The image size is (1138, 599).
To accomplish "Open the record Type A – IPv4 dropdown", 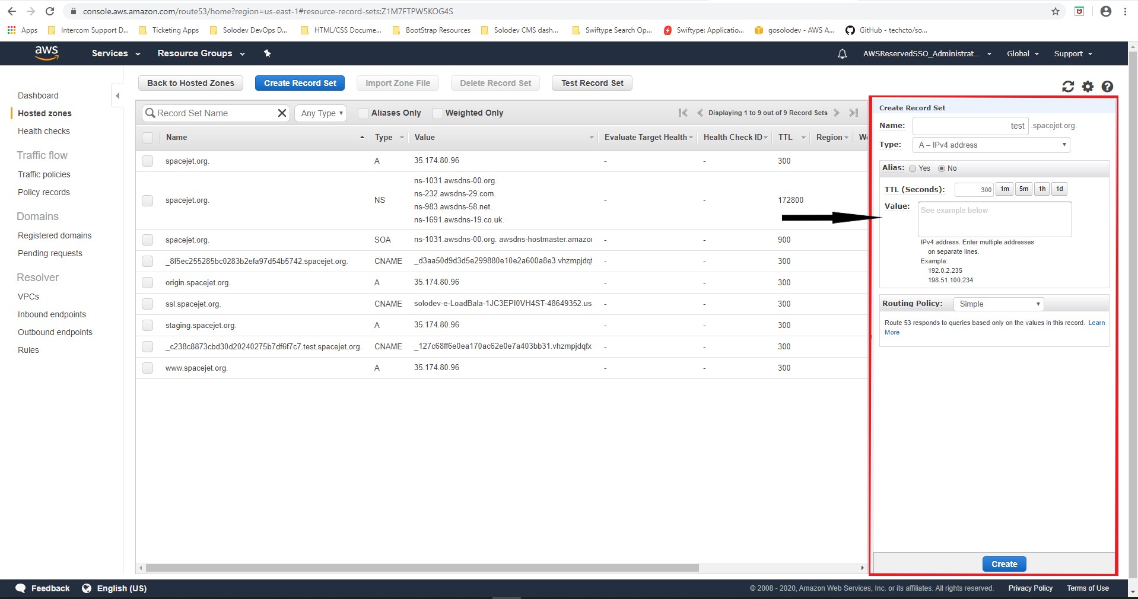I will coord(991,145).
